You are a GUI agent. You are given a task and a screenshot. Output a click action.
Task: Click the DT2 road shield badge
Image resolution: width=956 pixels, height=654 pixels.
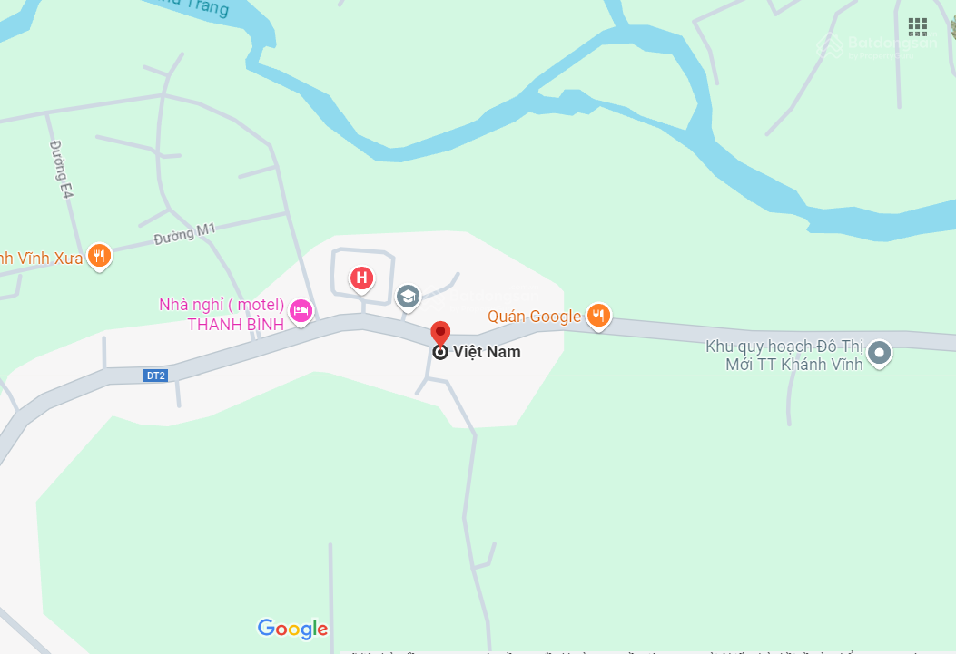[155, 376]
